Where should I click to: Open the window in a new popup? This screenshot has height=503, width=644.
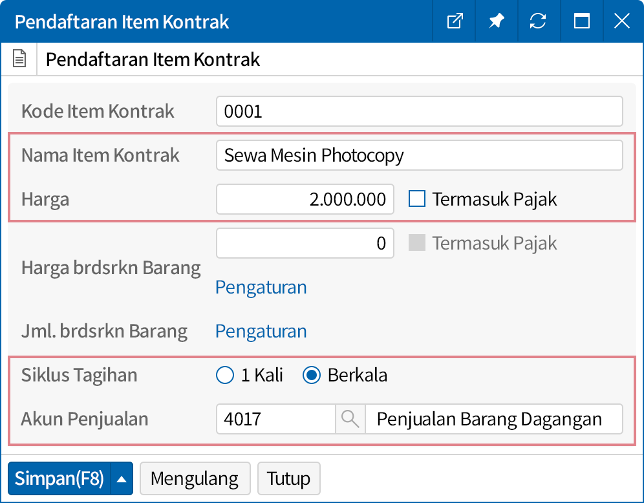tap(455, 21)
